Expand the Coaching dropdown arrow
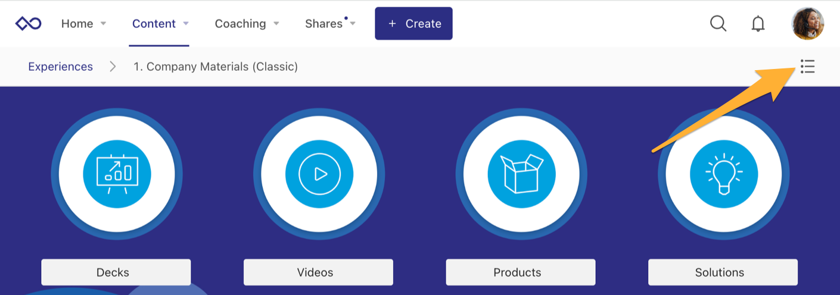 click(x=276, y=24)
